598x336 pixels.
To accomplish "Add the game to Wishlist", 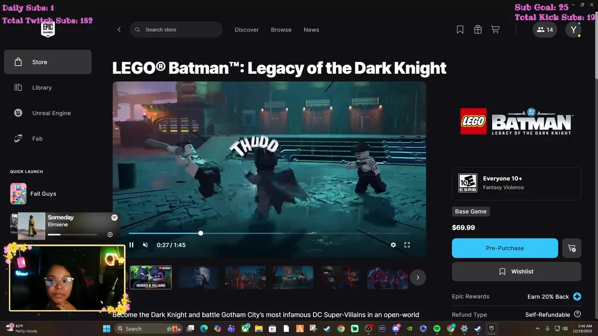I will [517, 272].
